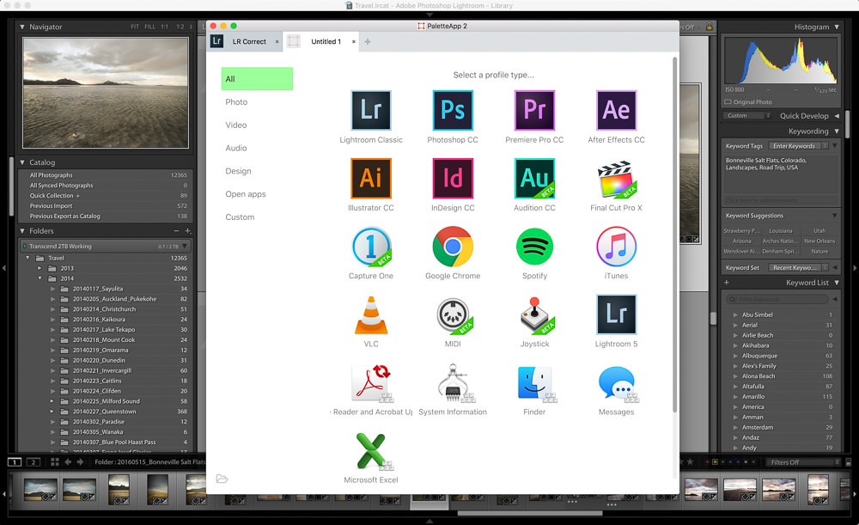
Task: Choose the Photoshop CC profile icon
Action: tap(453, 110)
